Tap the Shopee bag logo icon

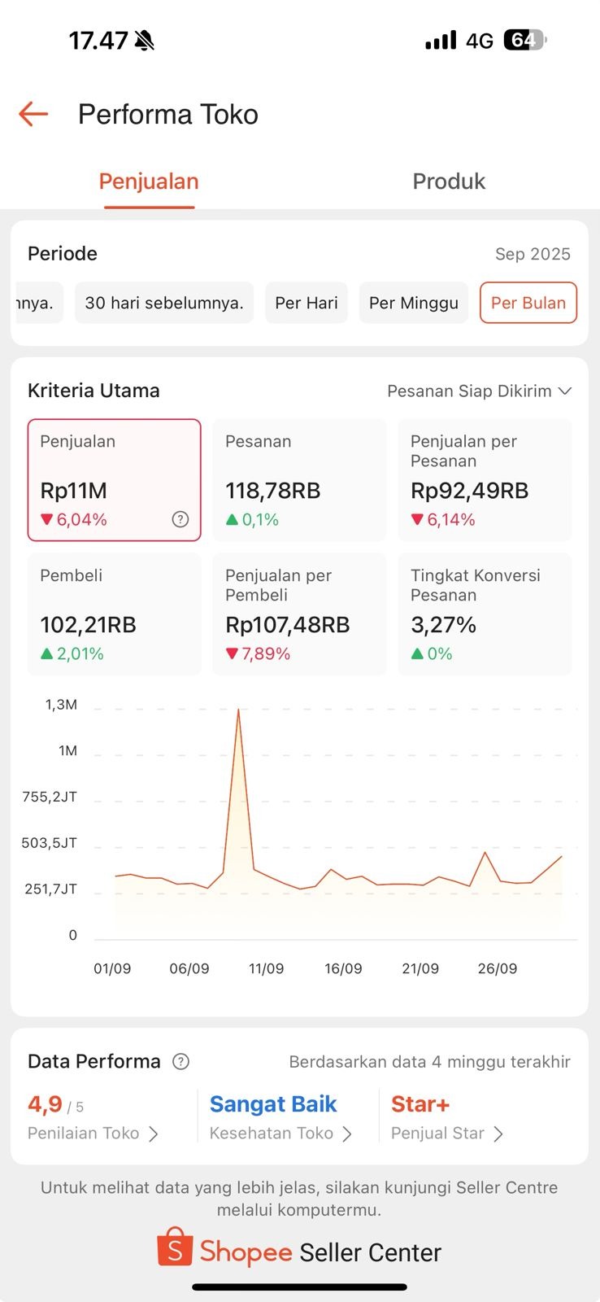click(175, 1247)
